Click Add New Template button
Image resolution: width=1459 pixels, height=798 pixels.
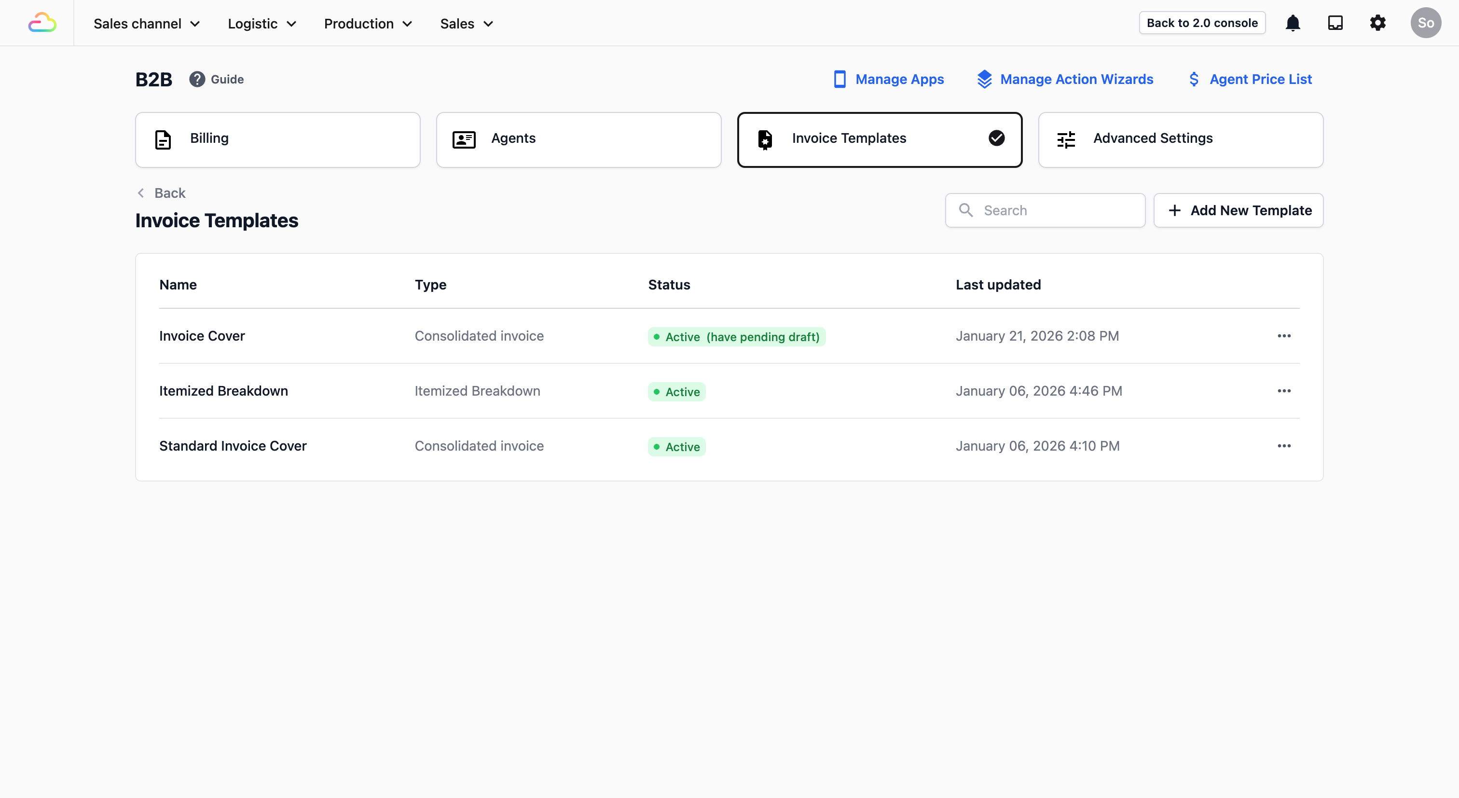tap(1238, 210)
